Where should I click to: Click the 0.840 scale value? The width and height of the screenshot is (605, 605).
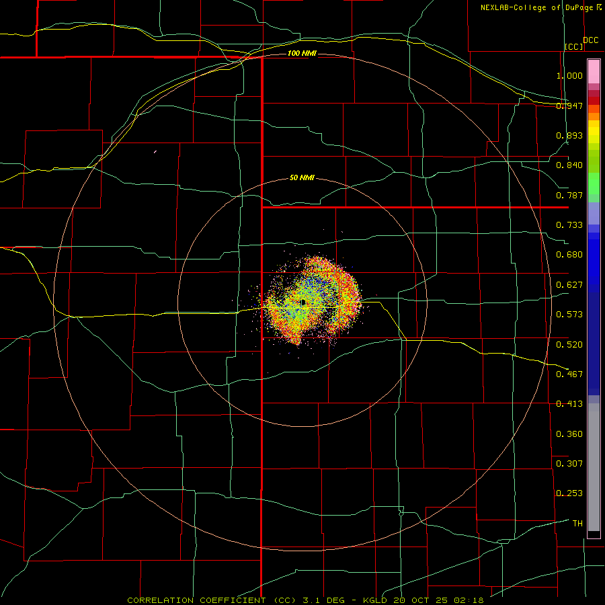coord(569,165)
